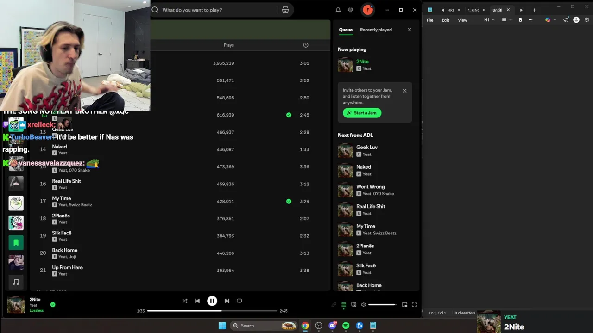Image resolution: width=593 pixels, height=333 pixels.
Task: Open the Edit menu in Notepad
Action: pos(445,20)
